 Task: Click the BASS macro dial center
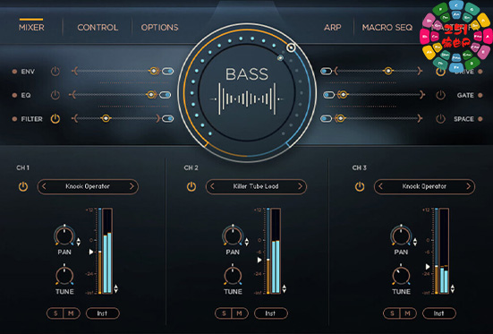pos(247,92)
